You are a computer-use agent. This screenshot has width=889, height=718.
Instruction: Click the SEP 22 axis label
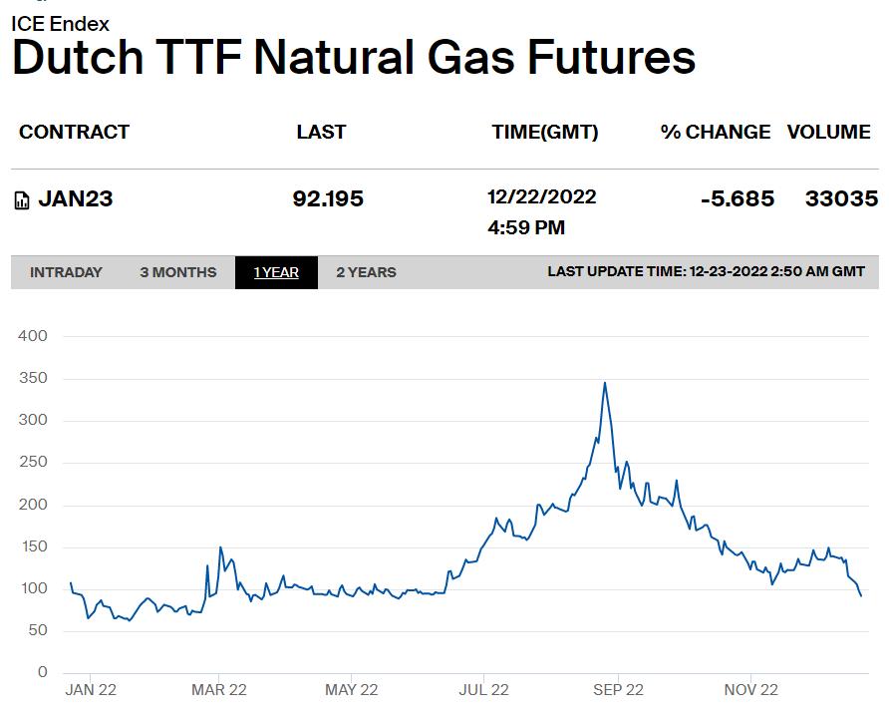(x=618, y=690)
